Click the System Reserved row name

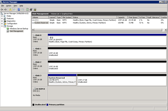[41, 23]
